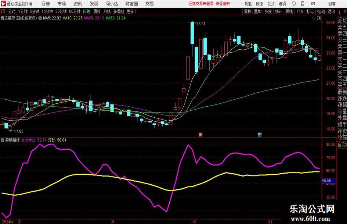
Task: Open the 版面 menu
Action: (260, 4)
